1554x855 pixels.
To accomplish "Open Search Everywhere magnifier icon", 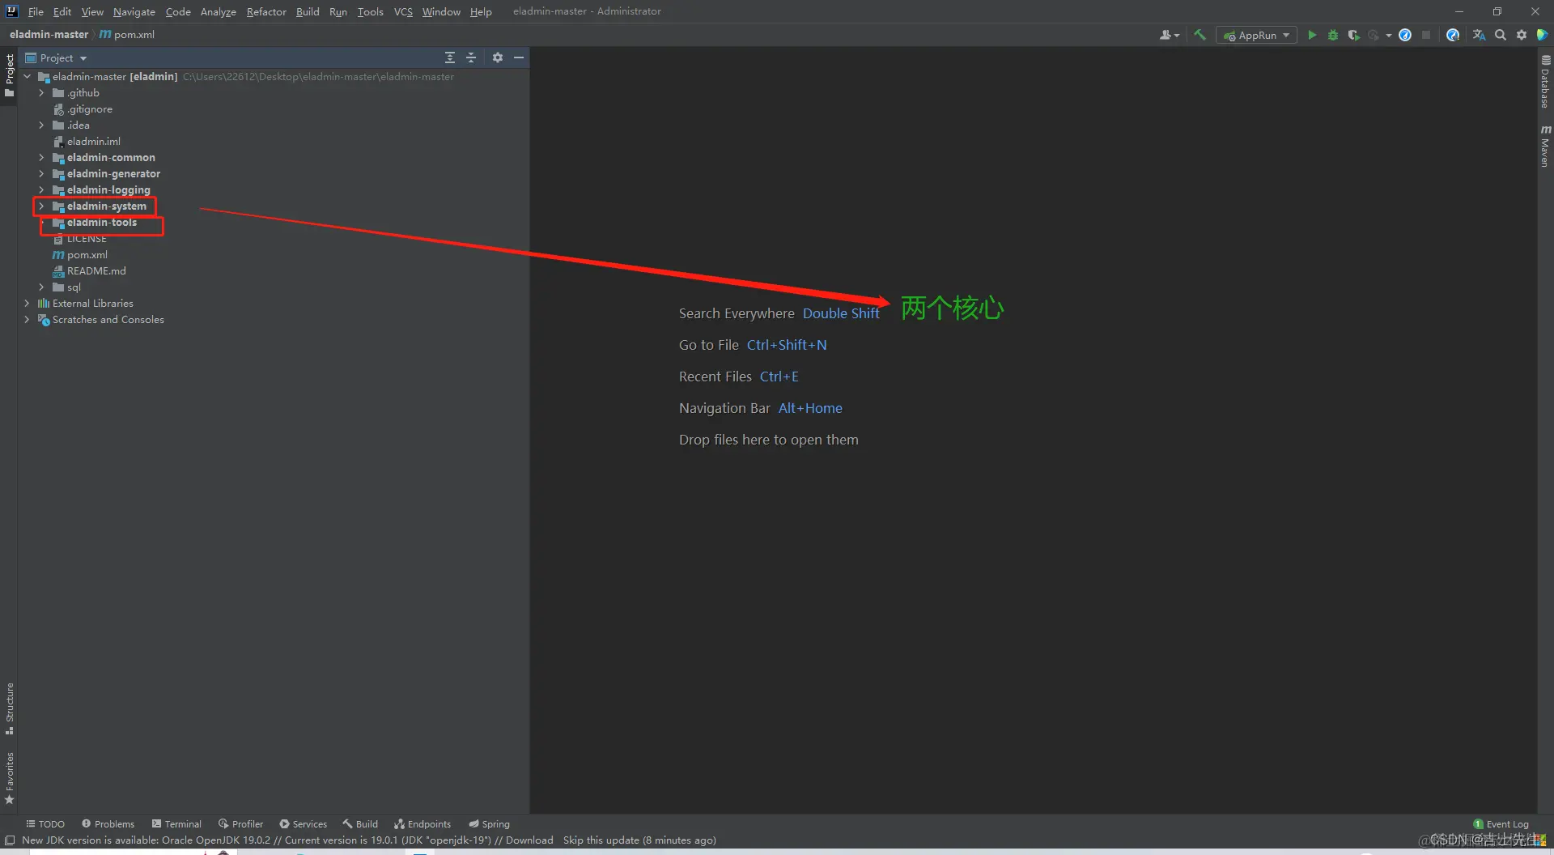I will tap(1500, 35).
